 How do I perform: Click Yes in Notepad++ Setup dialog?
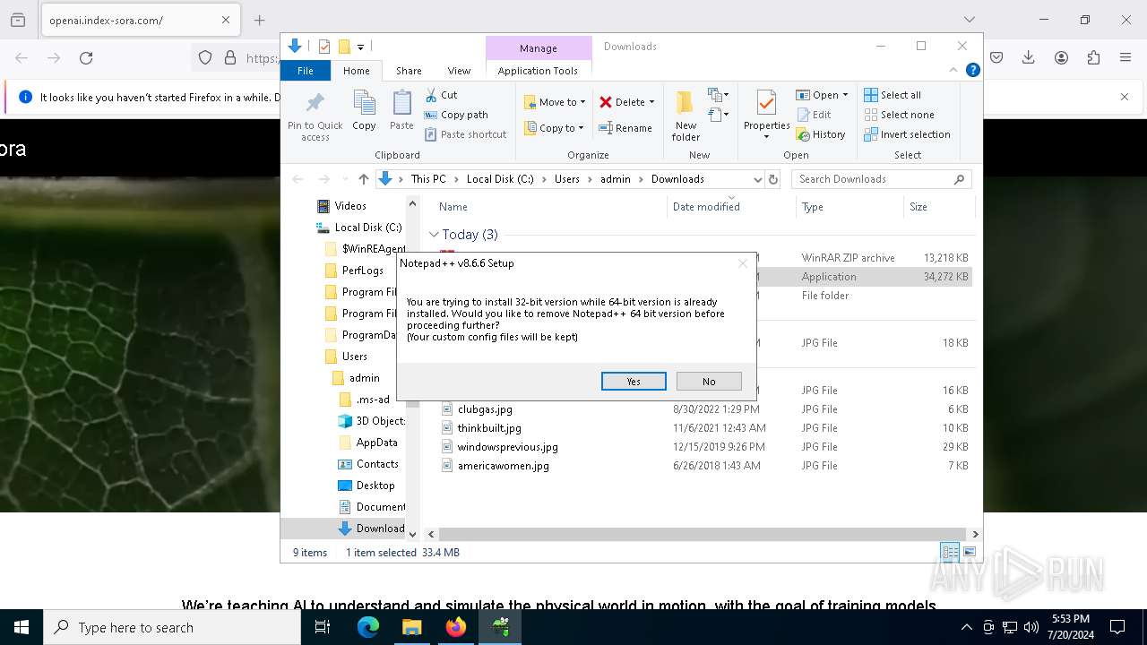tap(634, 382)
